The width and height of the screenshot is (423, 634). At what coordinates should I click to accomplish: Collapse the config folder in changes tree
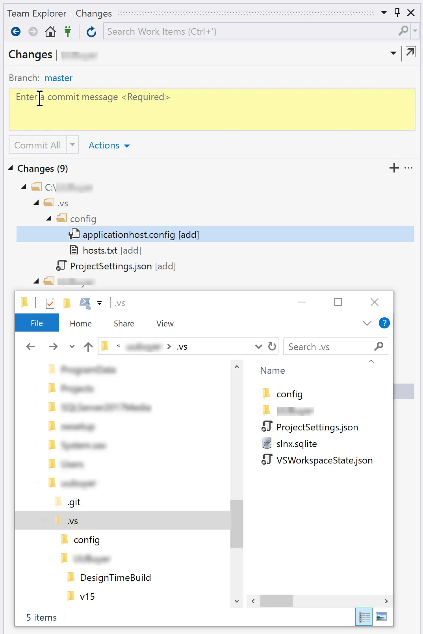[x=49, y=219]
